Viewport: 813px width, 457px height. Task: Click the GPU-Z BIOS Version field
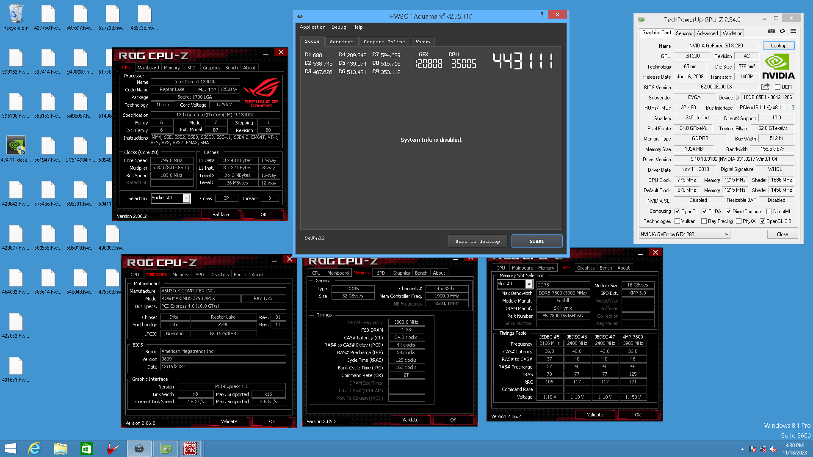click(x=716, y=87)
